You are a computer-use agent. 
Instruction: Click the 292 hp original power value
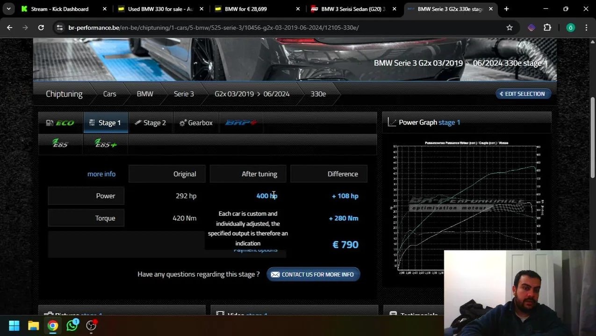[186, 196]
